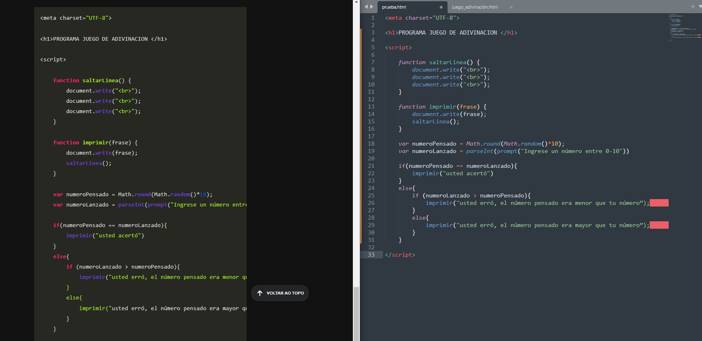Screen dimensions: 702x341
Task: Click the red highlighted block on line 26
Action: [x=659, y=203]
